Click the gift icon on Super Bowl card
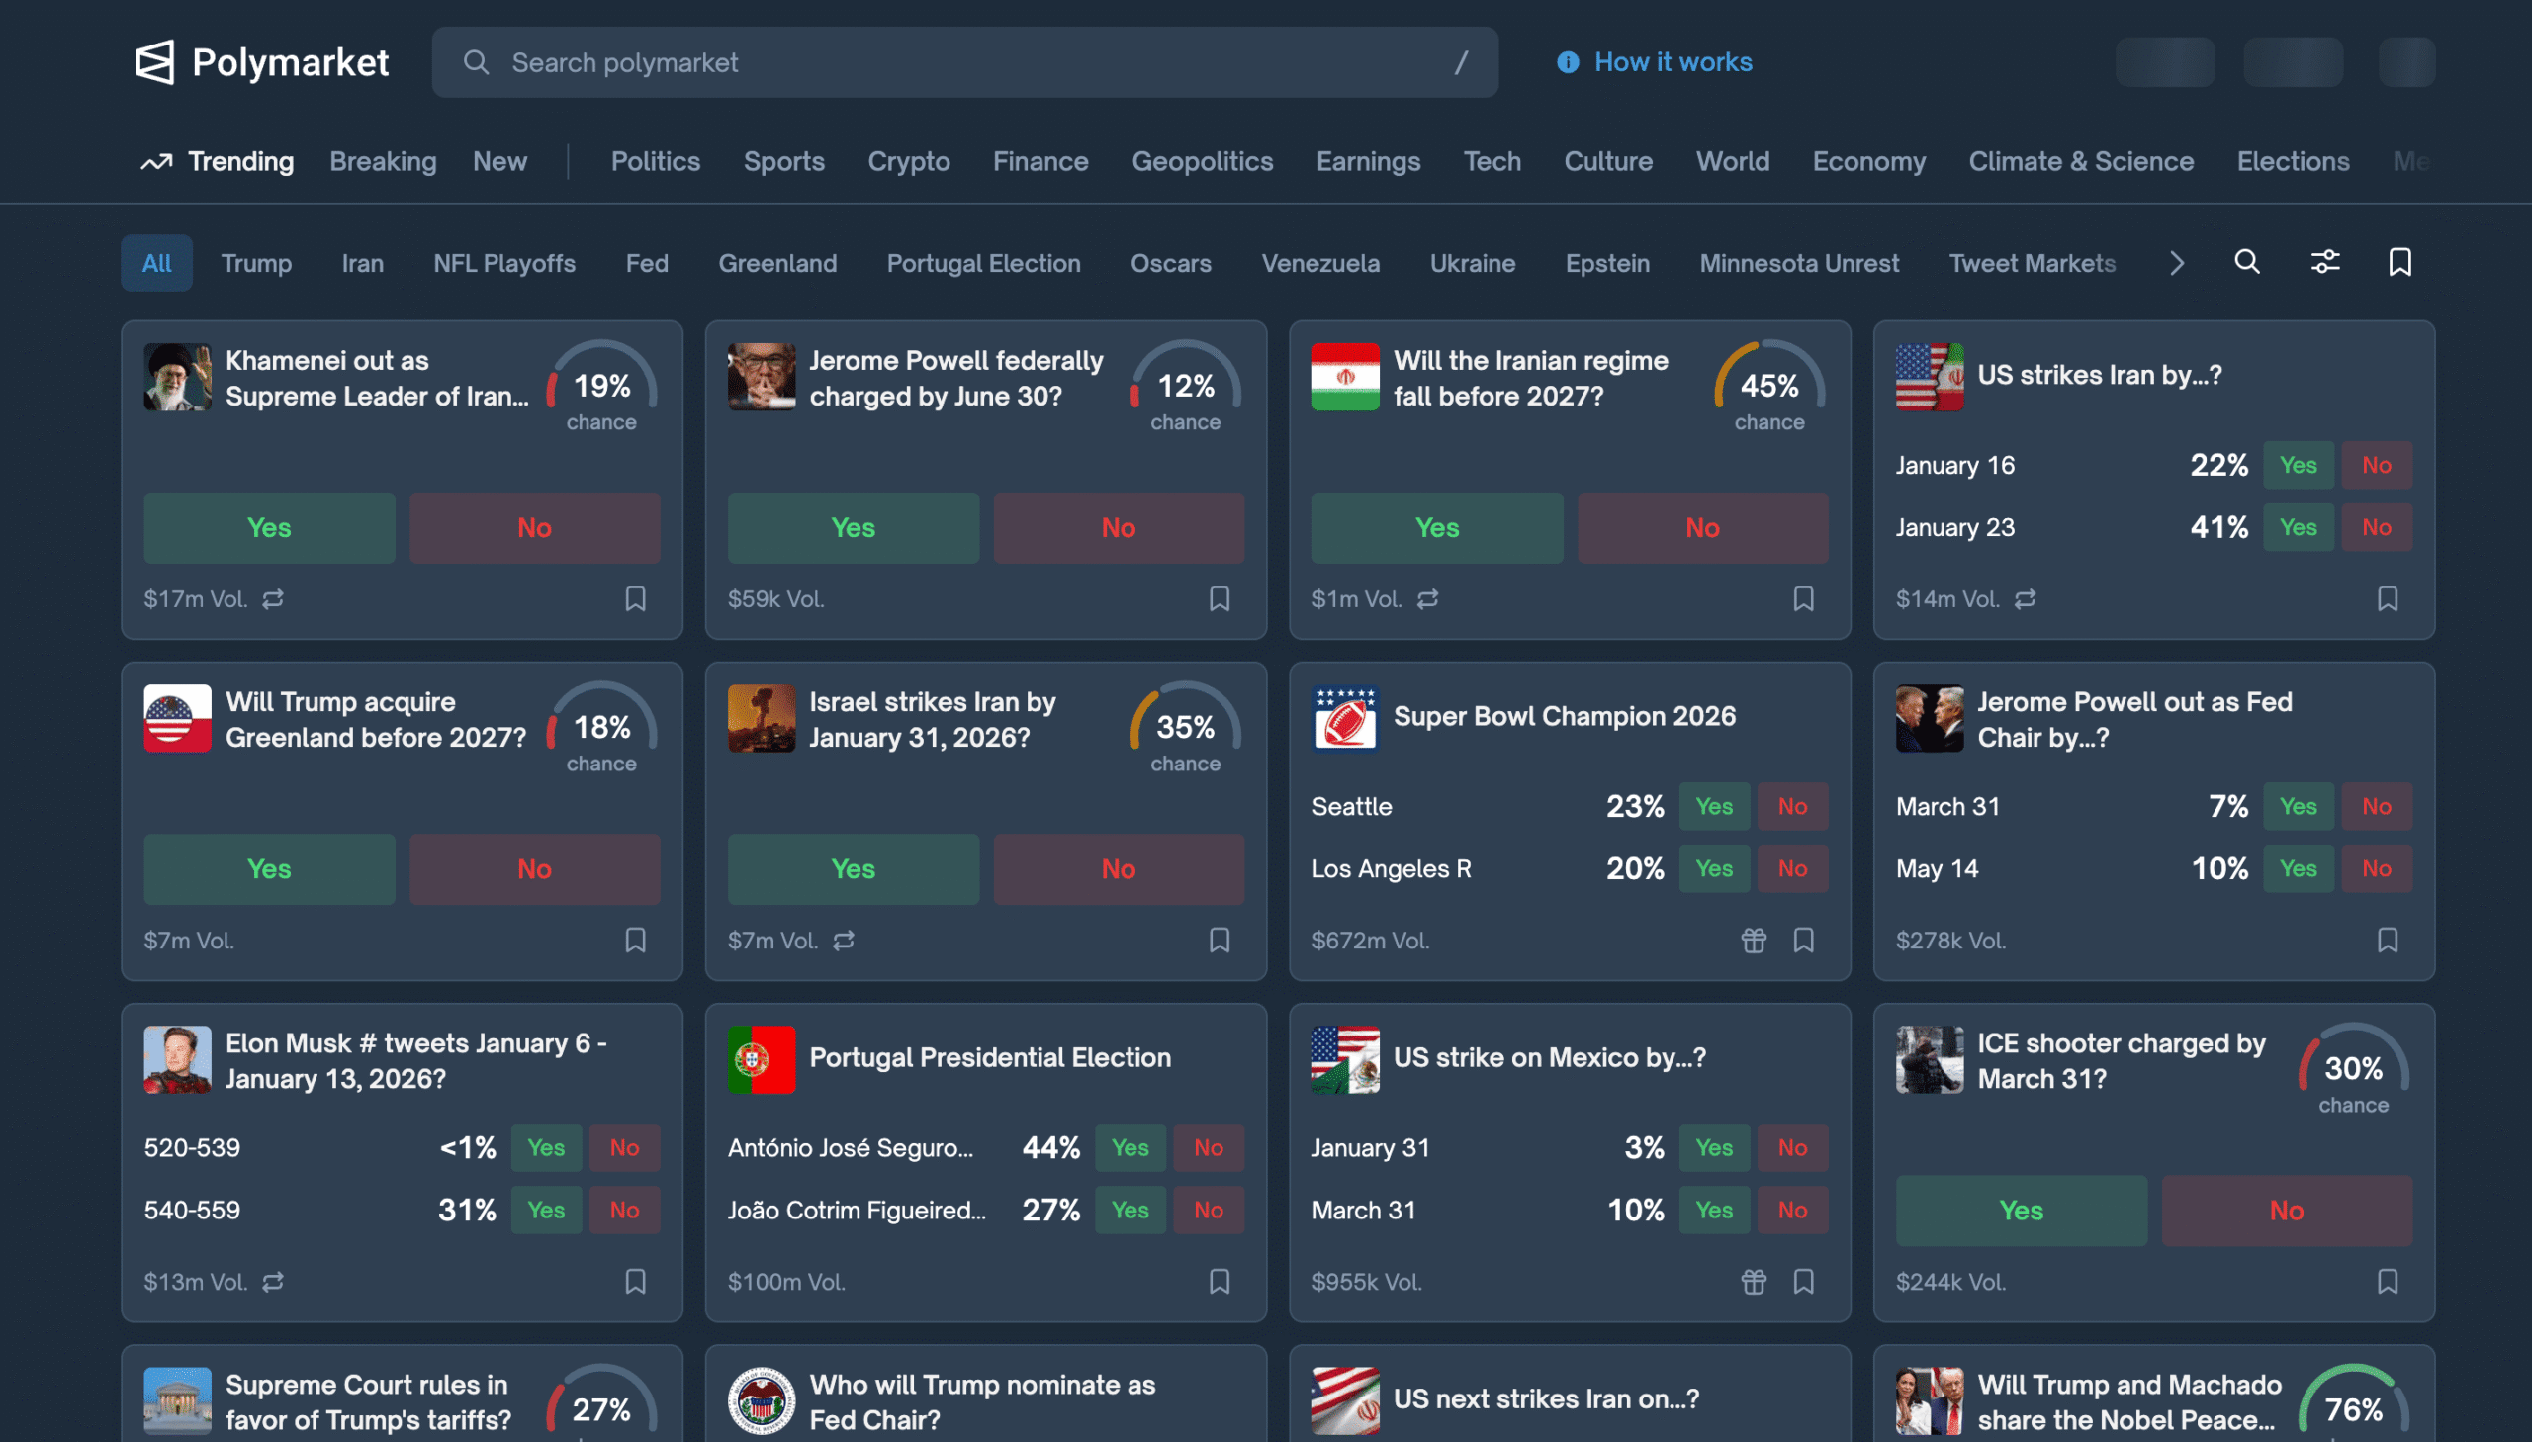 point(1753,940)
